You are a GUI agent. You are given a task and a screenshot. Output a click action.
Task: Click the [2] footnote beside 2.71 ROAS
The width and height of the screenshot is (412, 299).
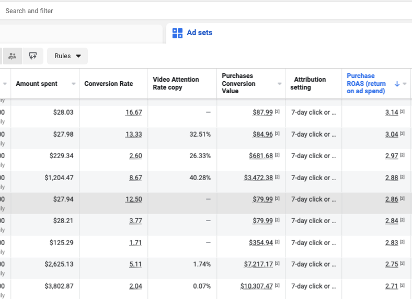[x=402, y=286]
